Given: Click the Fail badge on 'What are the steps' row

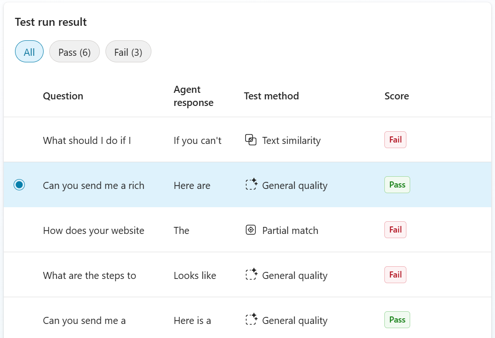Looking at the screenshot, I should click(x=395, y=274).
